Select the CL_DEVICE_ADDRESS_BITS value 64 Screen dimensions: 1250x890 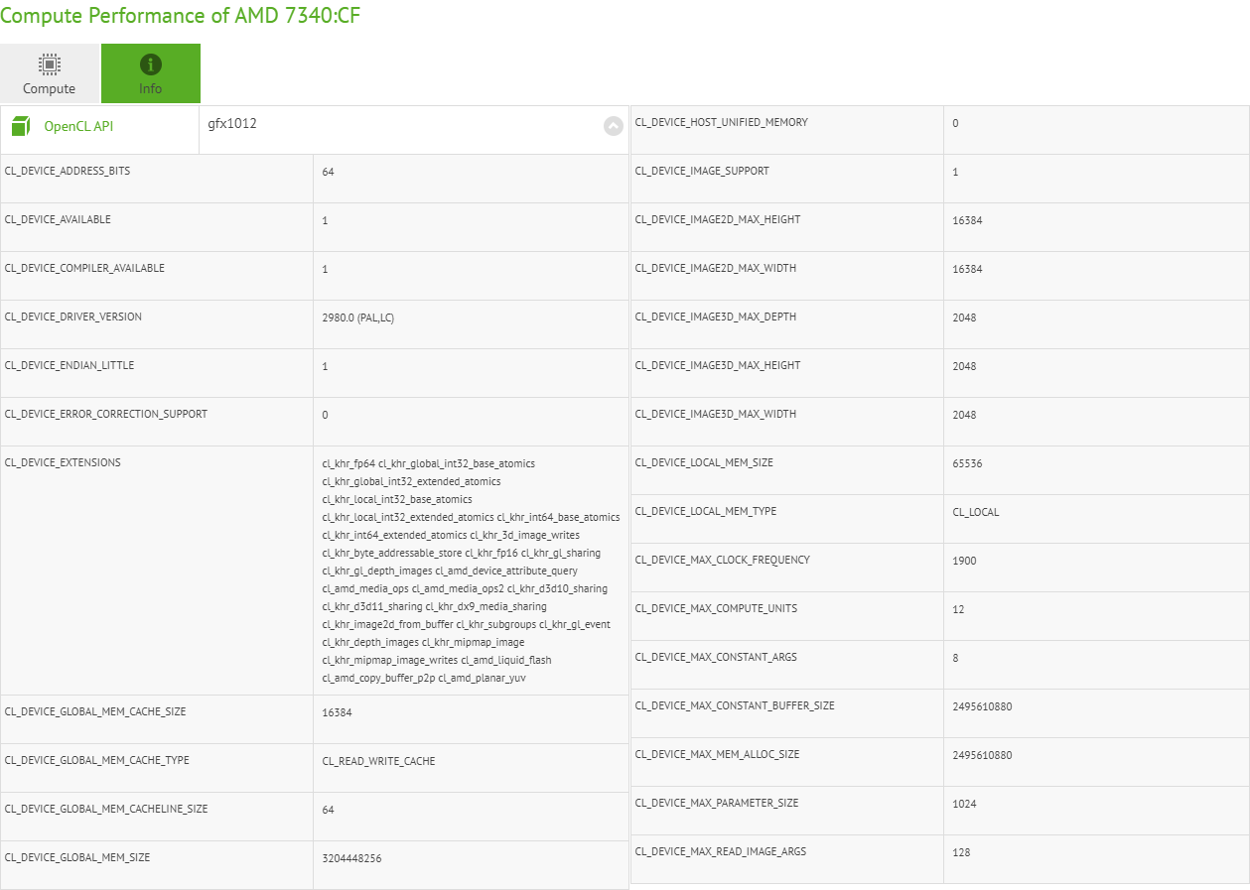click(x=329, y=172)
